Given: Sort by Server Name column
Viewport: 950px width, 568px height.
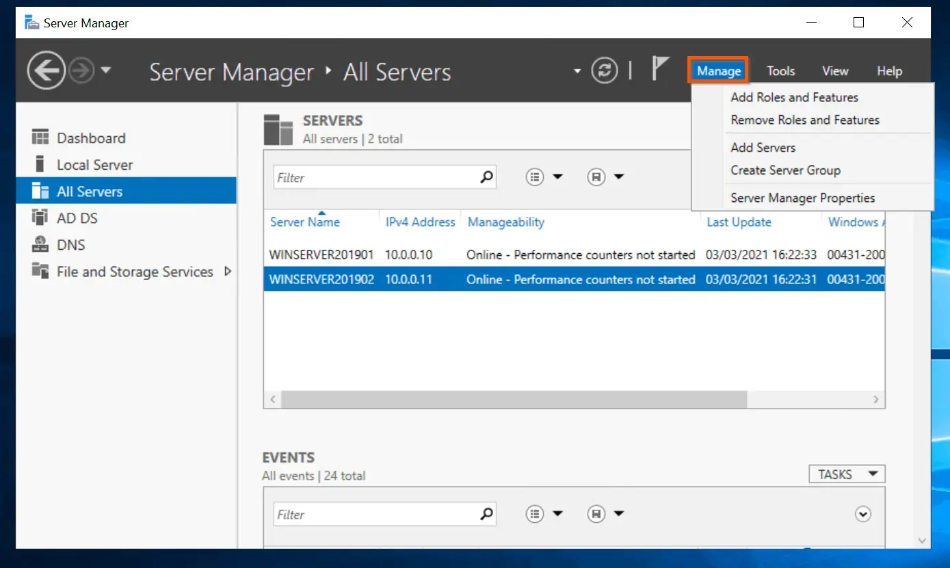Looking at the screenshot, I should pyautogui.click(x=305, y=222).
